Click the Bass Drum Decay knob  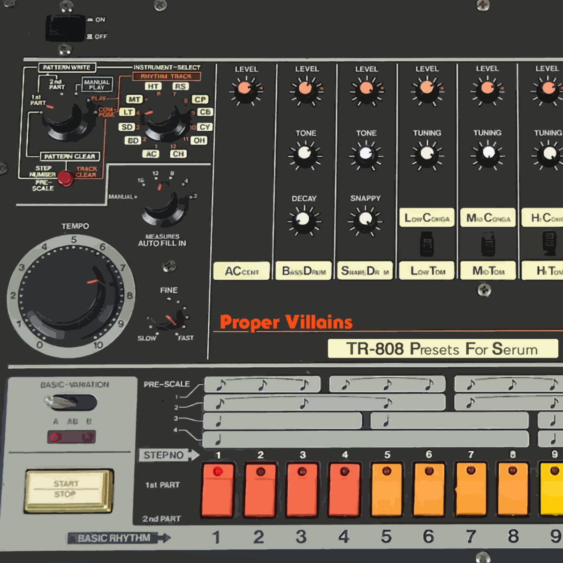coord(304,220)
